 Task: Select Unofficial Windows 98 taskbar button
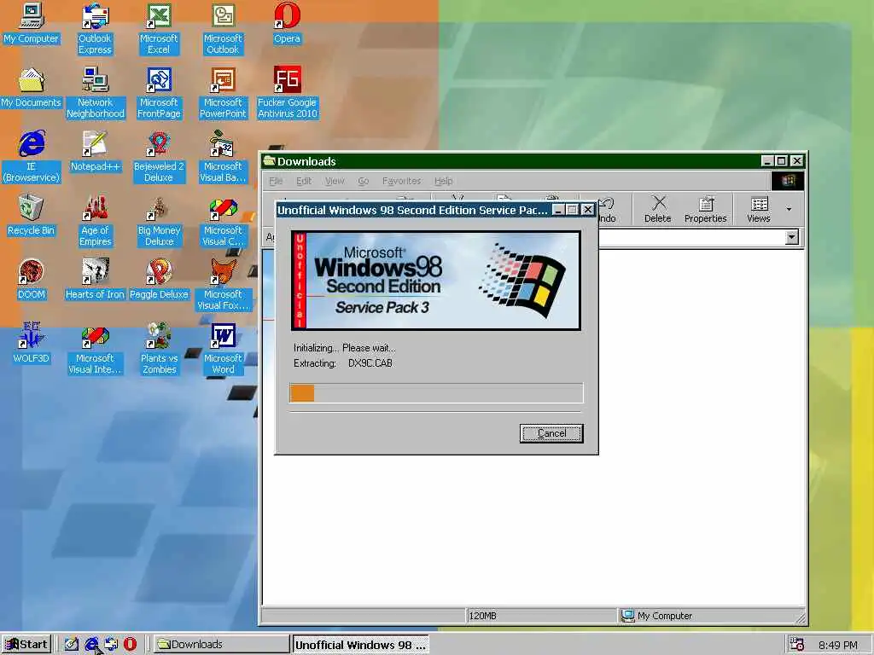click(361, 645)
